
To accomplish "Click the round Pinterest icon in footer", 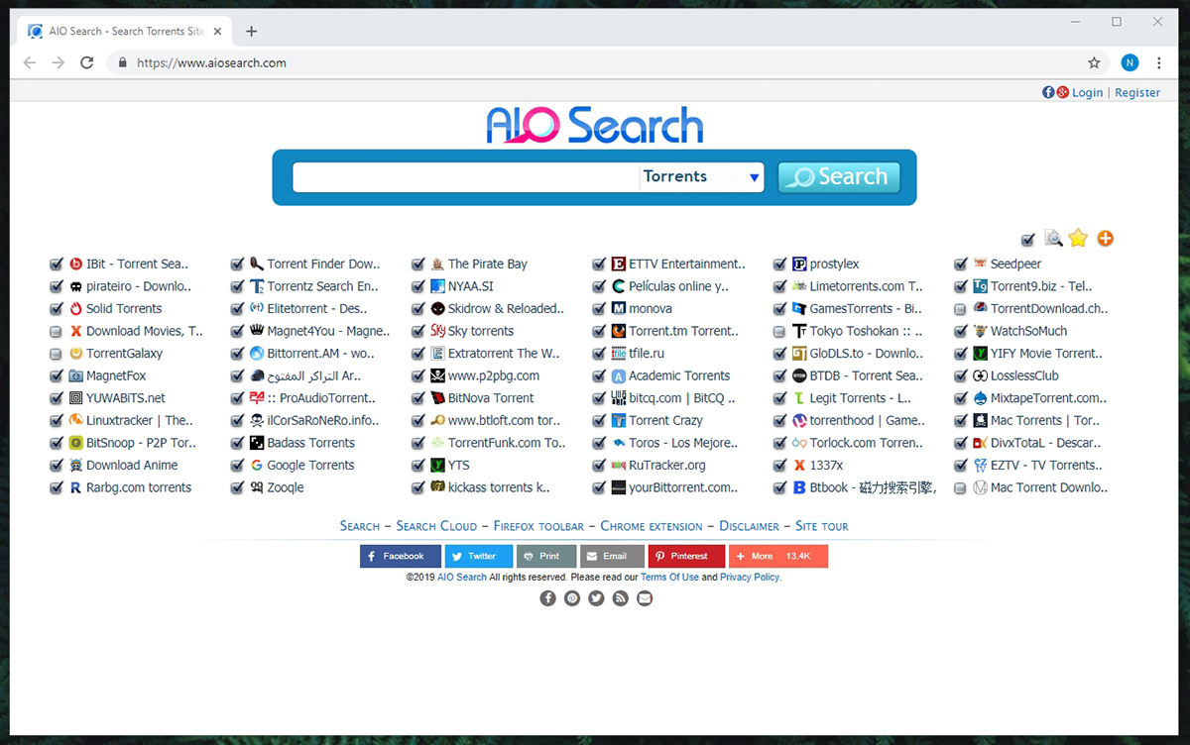I will [572, 598].
